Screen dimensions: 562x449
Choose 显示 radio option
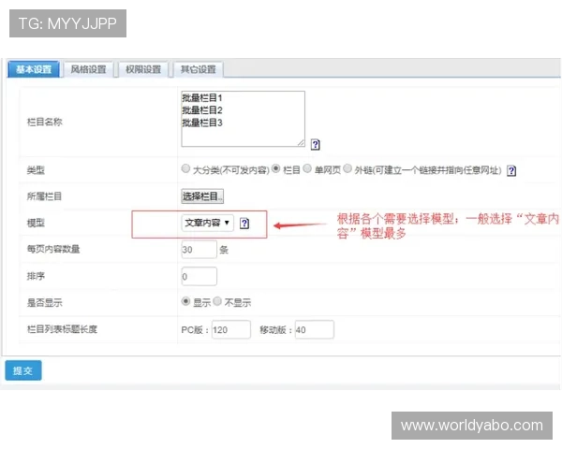click(185, 301)
